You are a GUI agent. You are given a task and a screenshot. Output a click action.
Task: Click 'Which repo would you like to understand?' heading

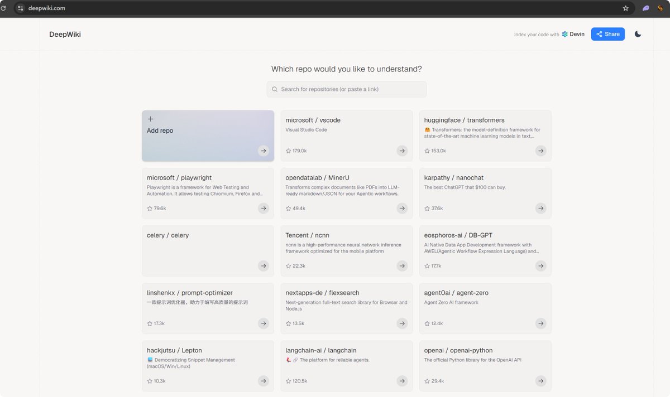pyautogui.click(x=347, y=69)
